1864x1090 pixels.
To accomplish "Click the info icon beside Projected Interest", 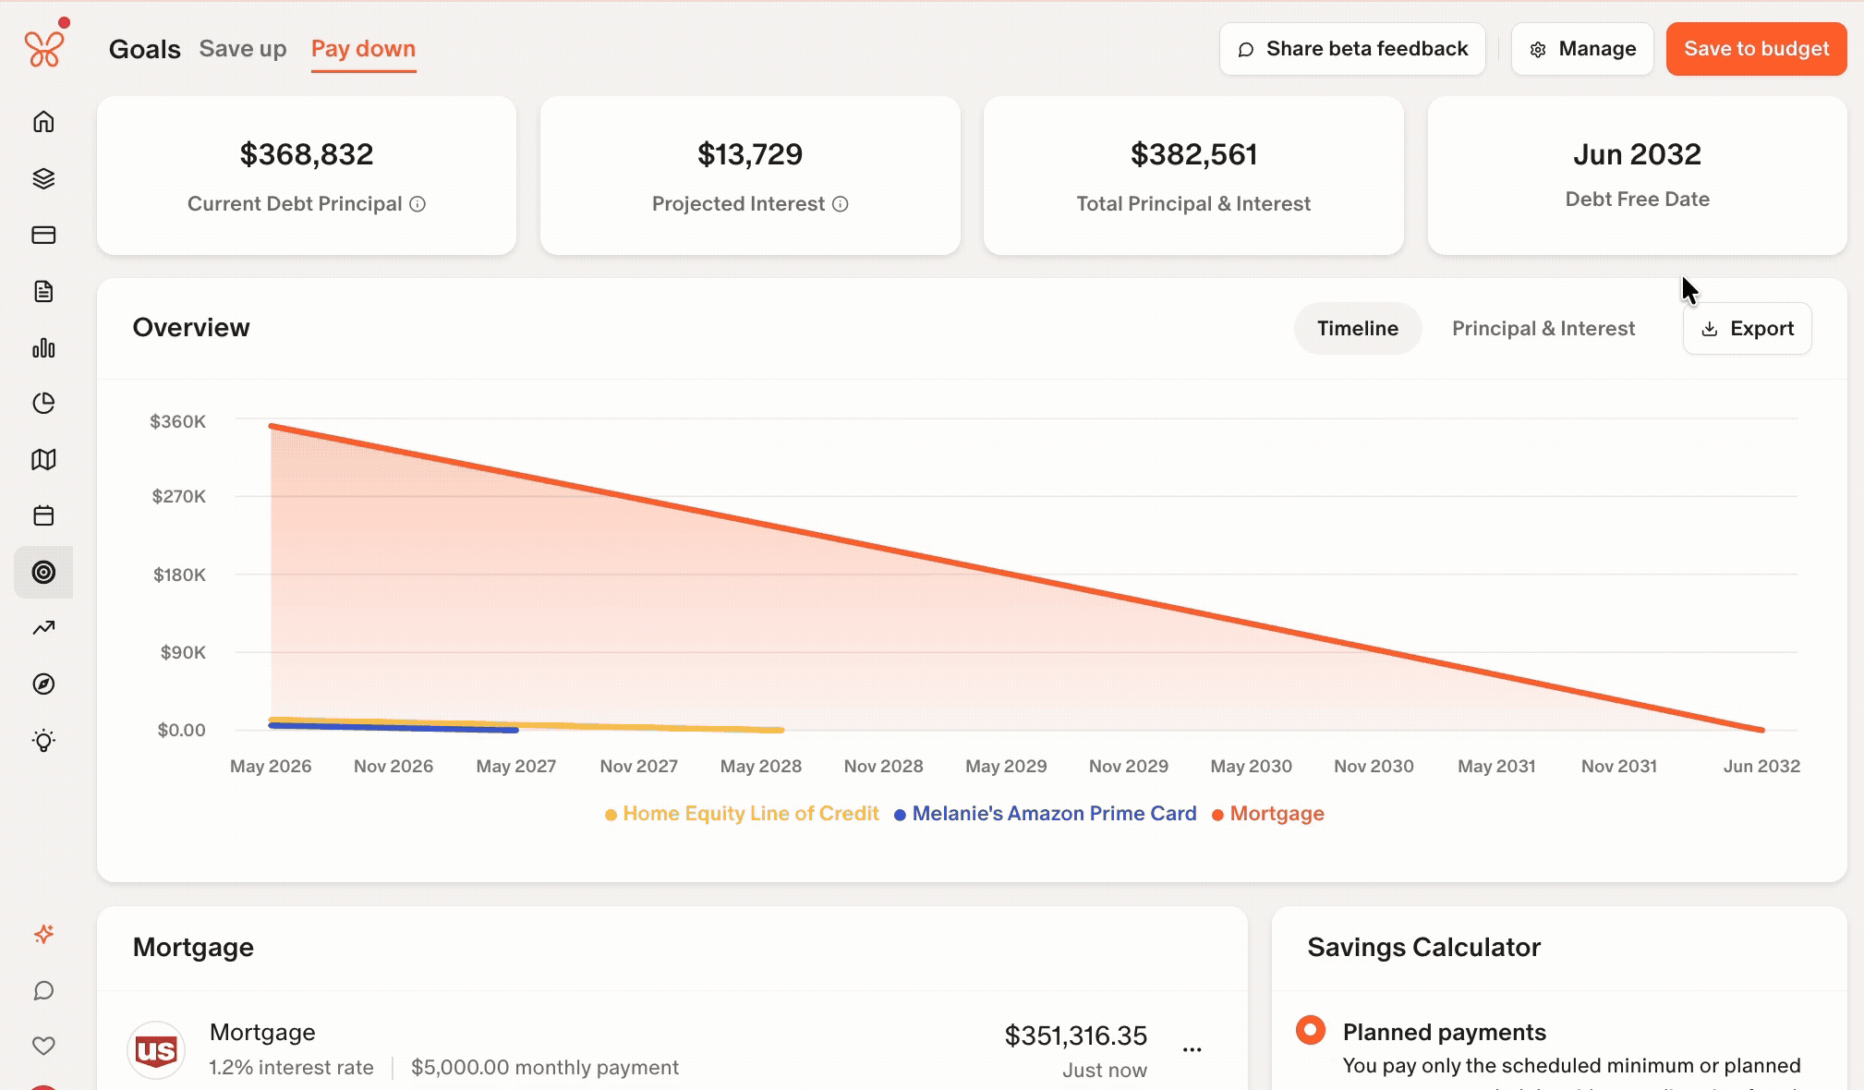I will [840, 204].
